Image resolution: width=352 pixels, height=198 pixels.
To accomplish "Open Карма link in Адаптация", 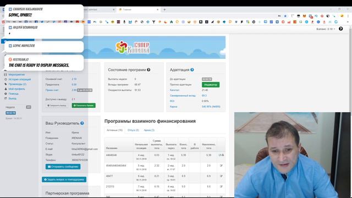I will pyautogui.click(x=173, y=107).
